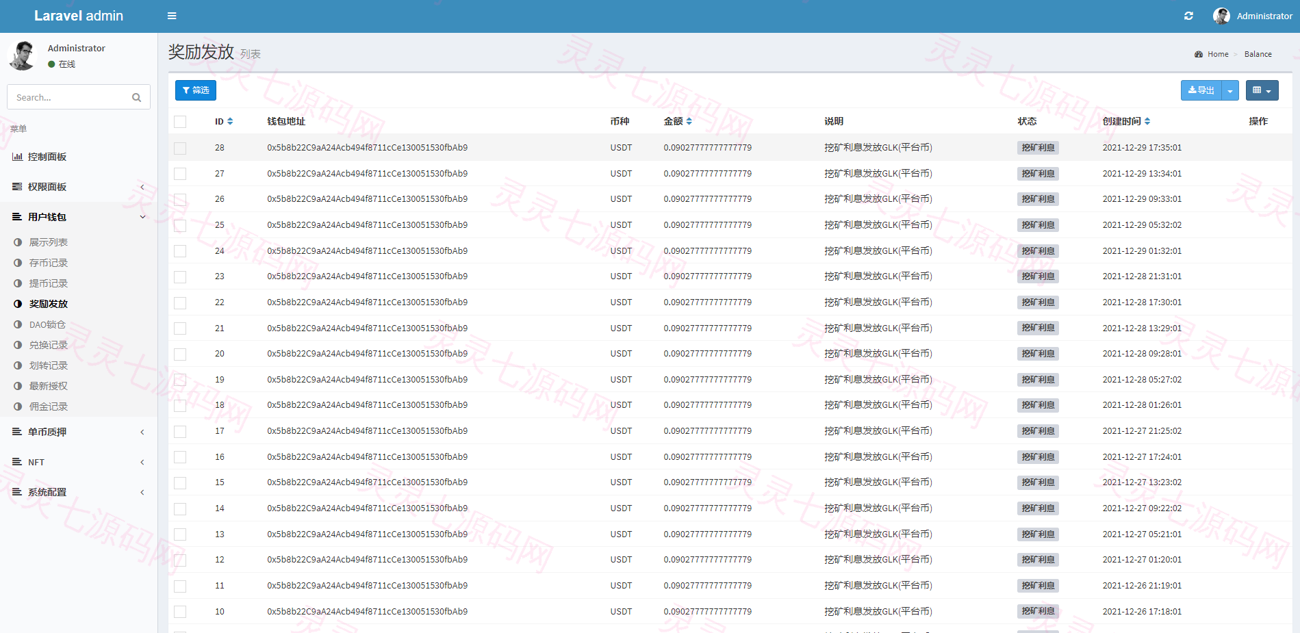Screen dimensions: 1300x633
Task: Open the column selector grid dropdown
Action: point(1262,90)
